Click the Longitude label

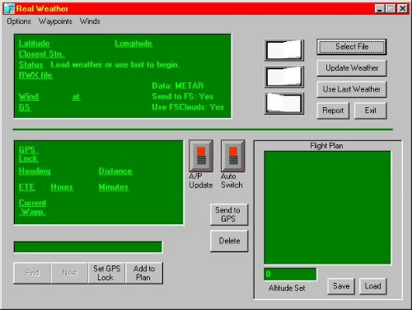coord(133,44)
